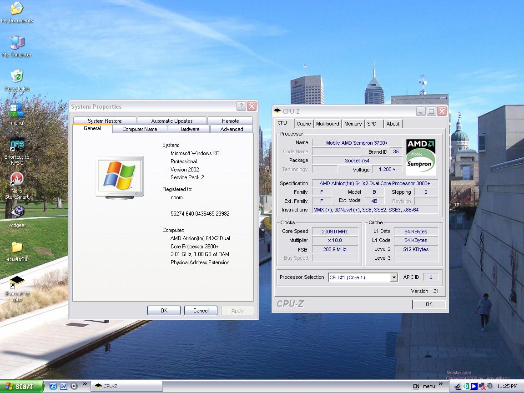Click the disconnected network tray icon

click(x=482, y=386)
